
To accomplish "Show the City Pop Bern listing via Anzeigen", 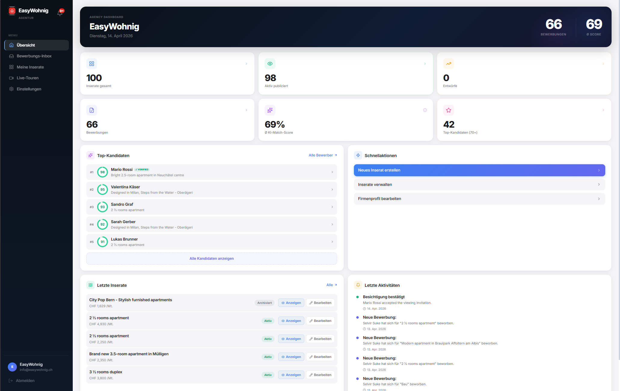I will (291, 303).
